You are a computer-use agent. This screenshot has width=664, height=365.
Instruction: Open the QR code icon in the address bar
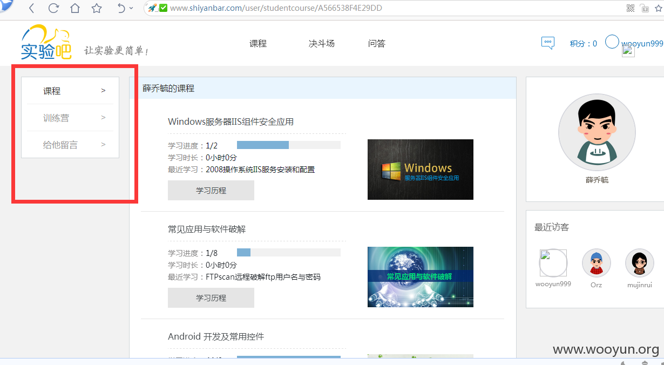point(631,8)
